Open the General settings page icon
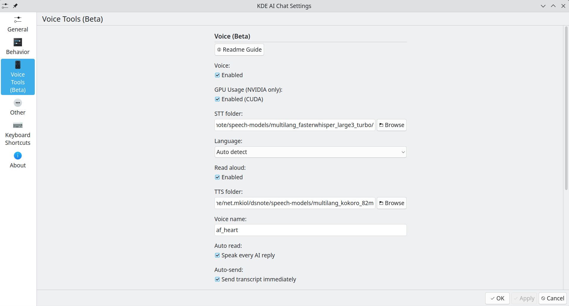 coord(18,20)
